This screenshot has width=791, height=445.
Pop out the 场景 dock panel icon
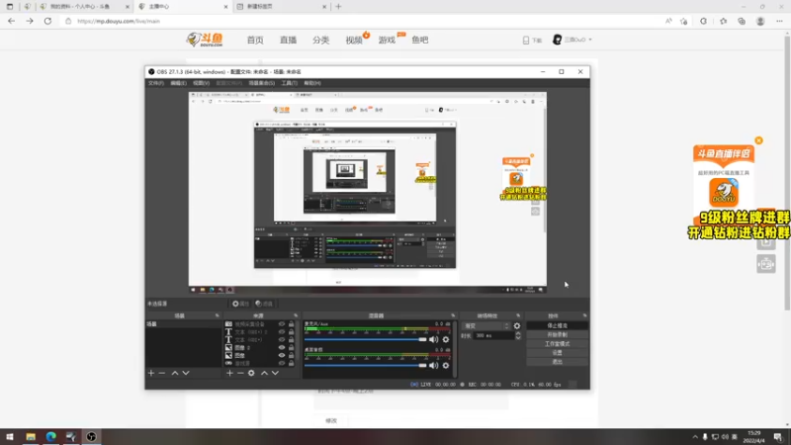(x=218, y=315)
